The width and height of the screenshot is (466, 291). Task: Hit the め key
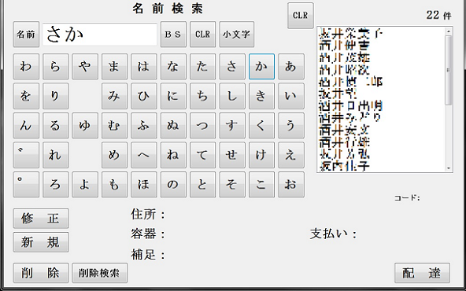tap(114, 155)
